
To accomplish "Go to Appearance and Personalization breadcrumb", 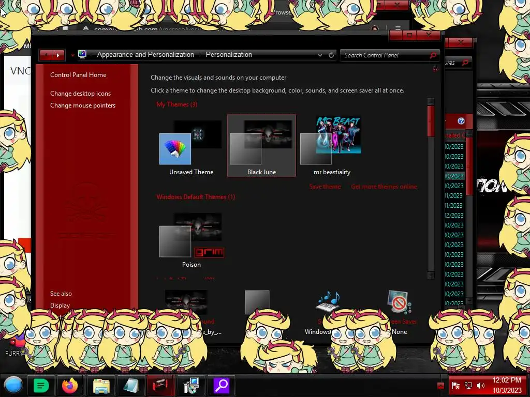I will tap(145, 54).
